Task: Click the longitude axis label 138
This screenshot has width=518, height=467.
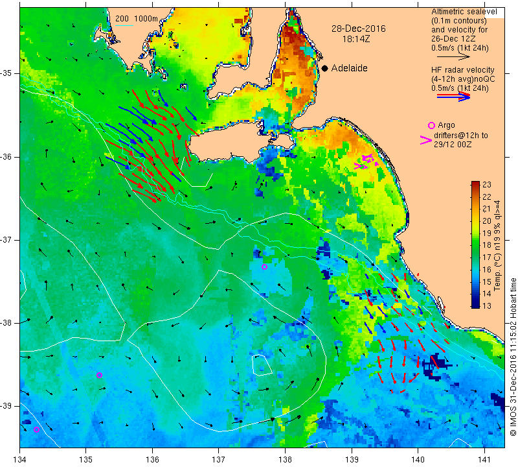Action: pyautogui.click(x=285, y=459)
